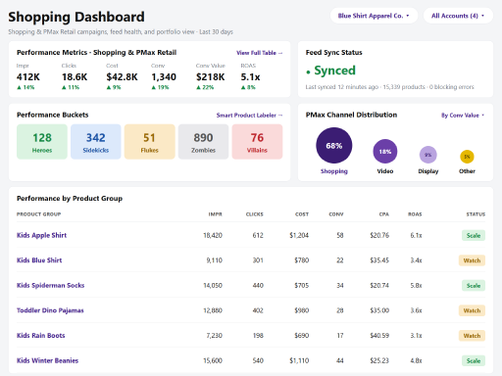Click the Watch badge for Toddler Dino Pajamas
Image resolution: width=502 pixels, height=376 pixels.
point(472,310)
